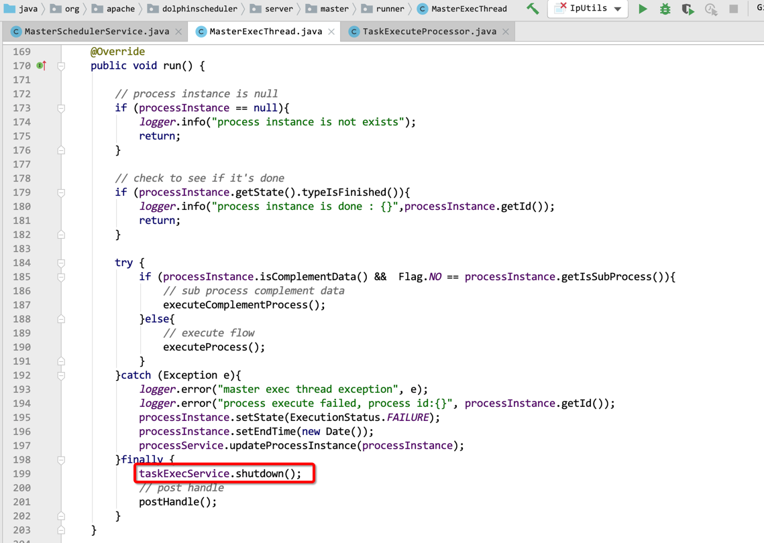
Task: Click getIsSubProcess() on line 185
Action: [x=612, y=277]
